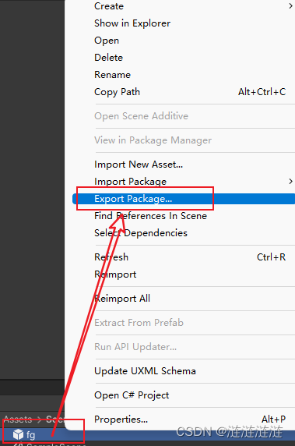Expand the Import Package submenu arrow

[290, 181]
